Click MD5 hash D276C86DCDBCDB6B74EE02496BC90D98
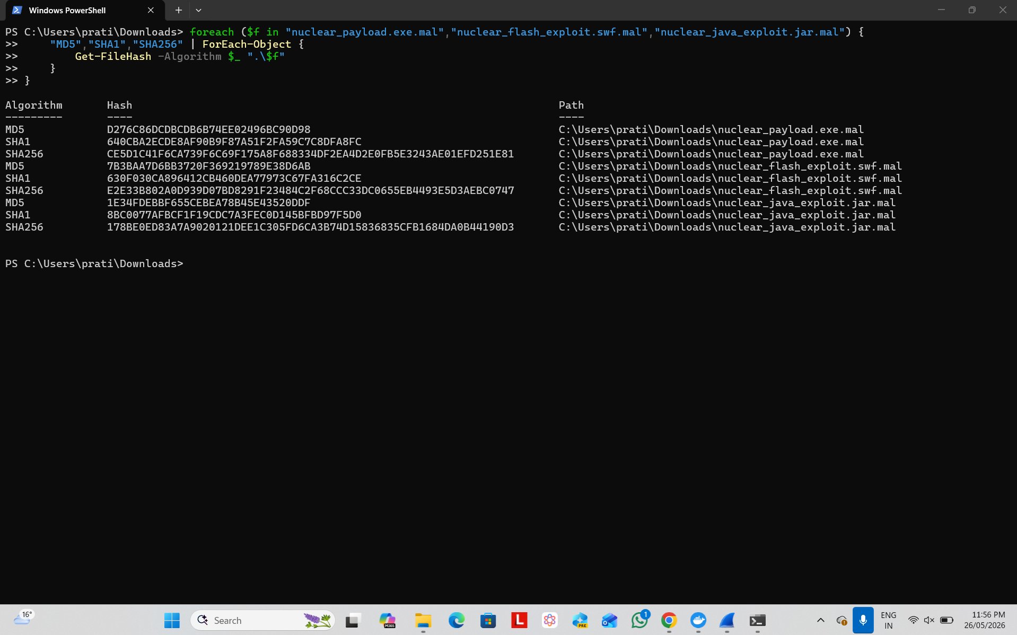This screenshot has width=1017, height=635. click(x=208, y=129)
